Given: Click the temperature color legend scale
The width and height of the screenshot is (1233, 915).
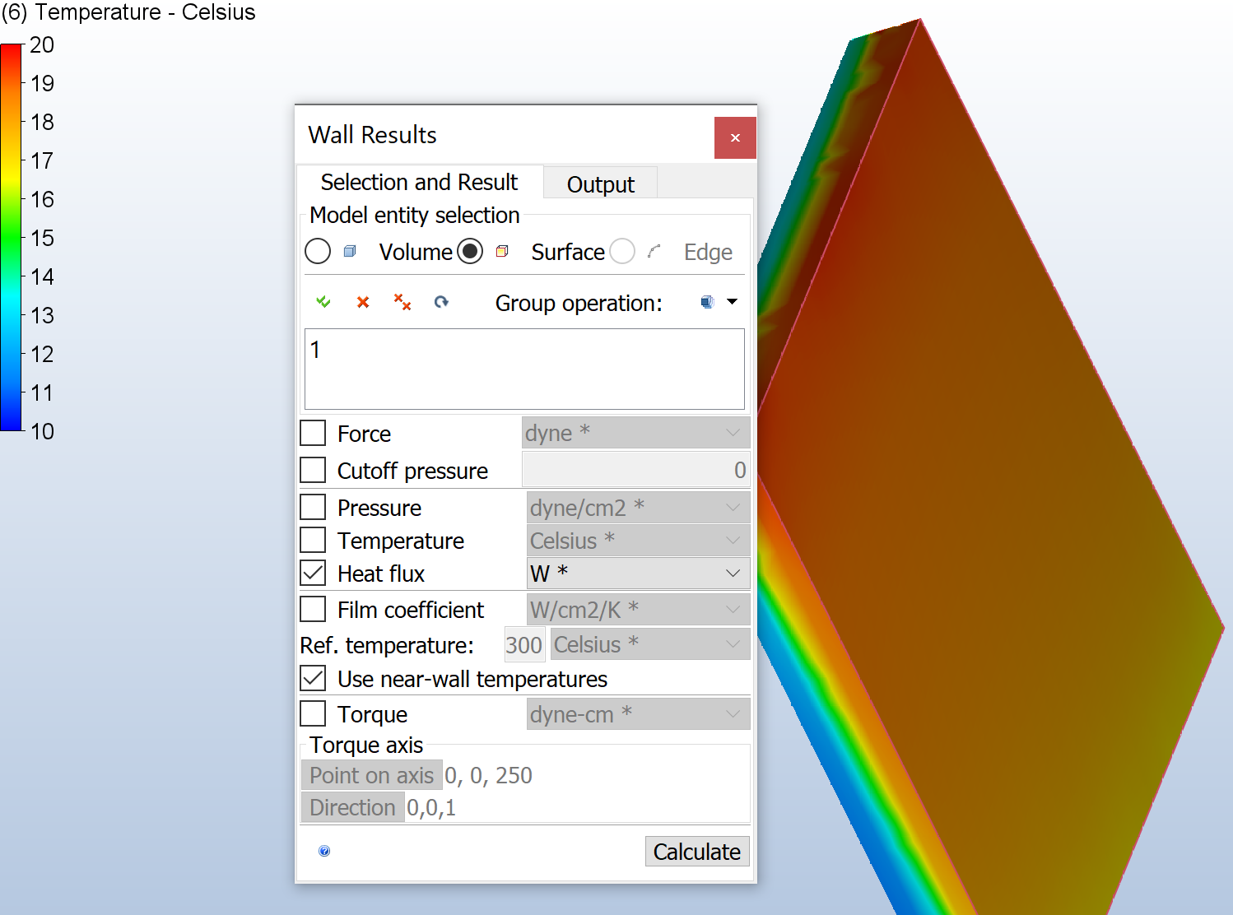Looking at the screenshot, I should click(12, 239).
